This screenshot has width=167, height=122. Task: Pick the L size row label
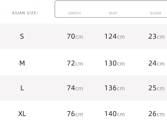(22, 88)
